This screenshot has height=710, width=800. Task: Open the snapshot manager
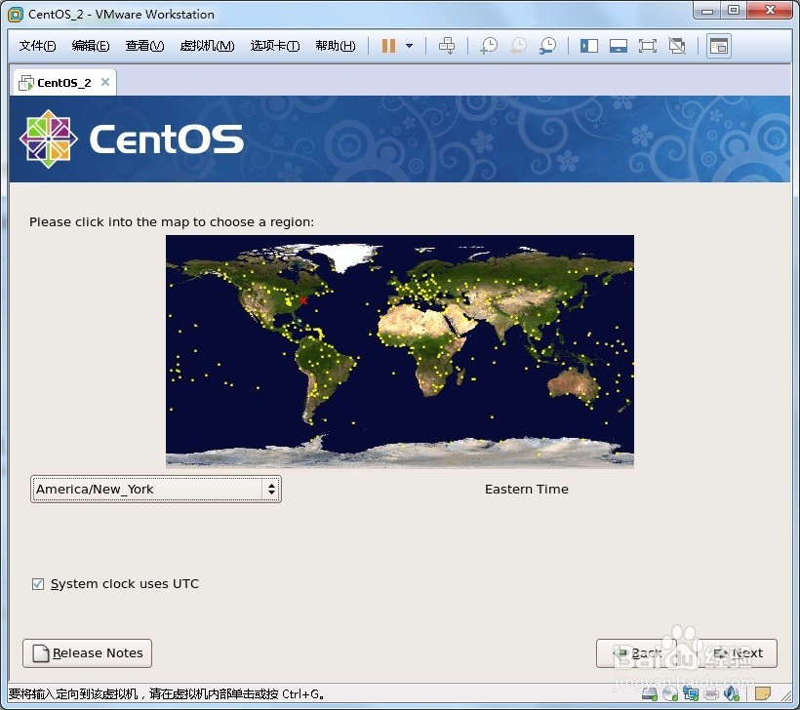pyautogui.click(x=548, y=46)
